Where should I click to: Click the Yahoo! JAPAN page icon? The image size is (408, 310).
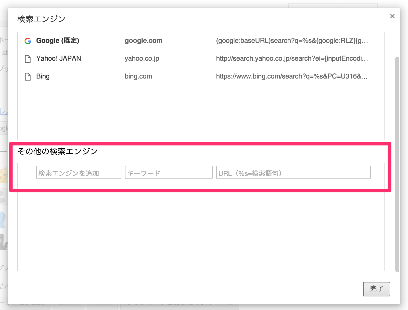pos(28,58)
